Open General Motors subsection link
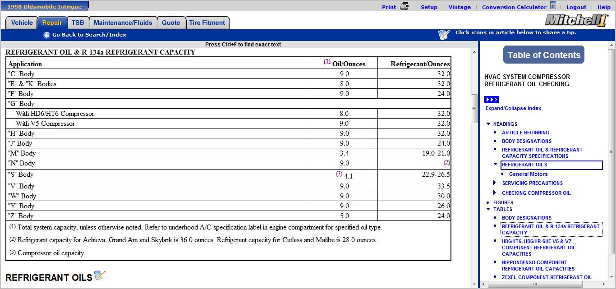Screen dimensions: 616x289 click(528, 174)
